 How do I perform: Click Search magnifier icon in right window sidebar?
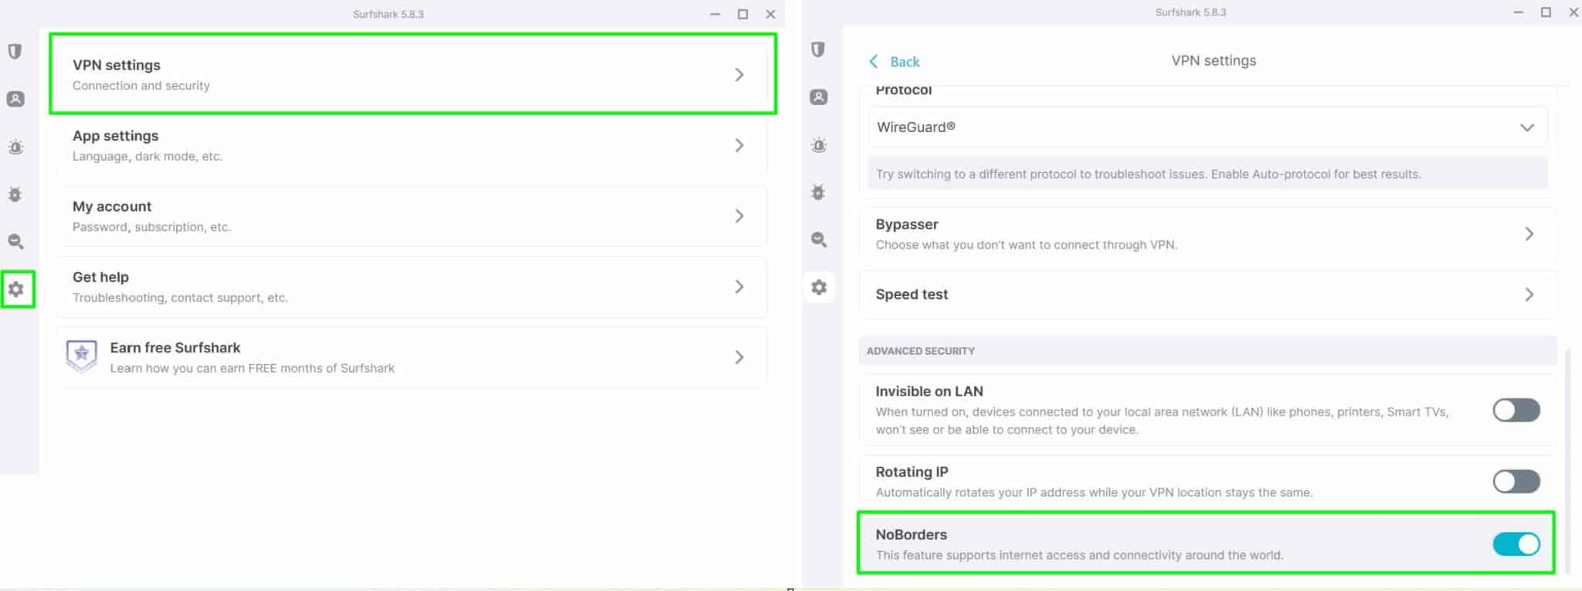(819, 239)
